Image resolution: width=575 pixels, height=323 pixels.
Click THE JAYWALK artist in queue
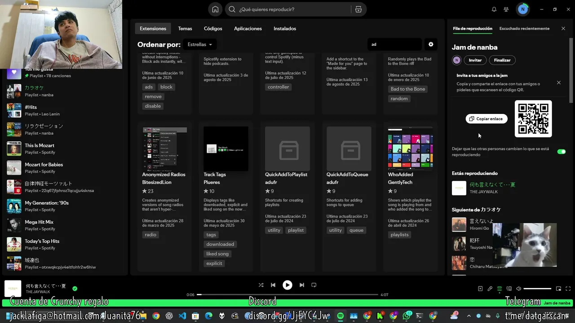point(485,192)
